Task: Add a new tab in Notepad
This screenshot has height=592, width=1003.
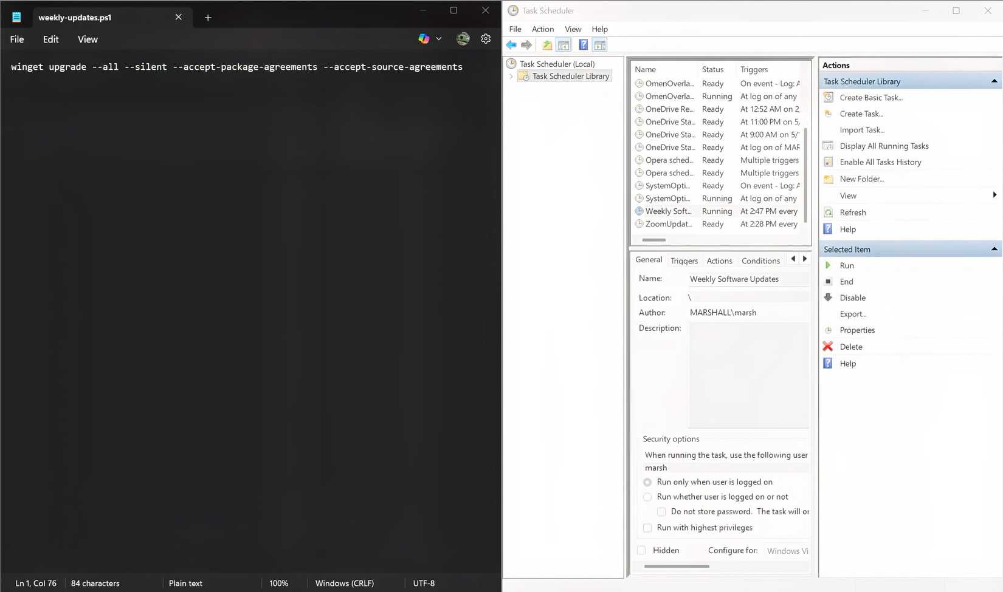Action: point(208,18)
